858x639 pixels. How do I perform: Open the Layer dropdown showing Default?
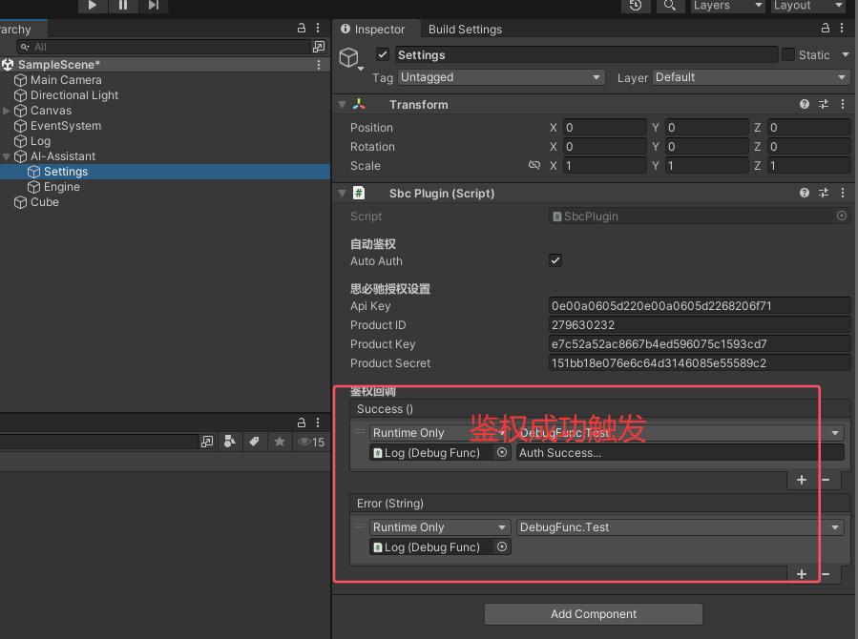pos(751,77)
